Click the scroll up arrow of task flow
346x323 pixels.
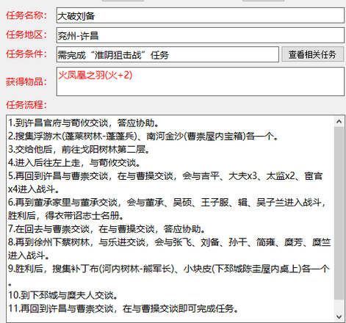point(339,121)
